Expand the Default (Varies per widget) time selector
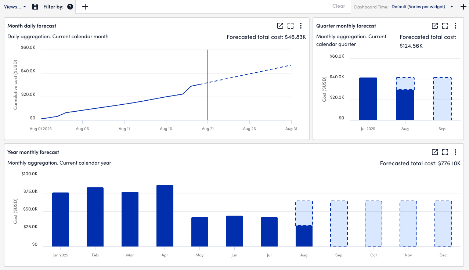The width and height of the screenshot is (469, 270). (451, 7)
